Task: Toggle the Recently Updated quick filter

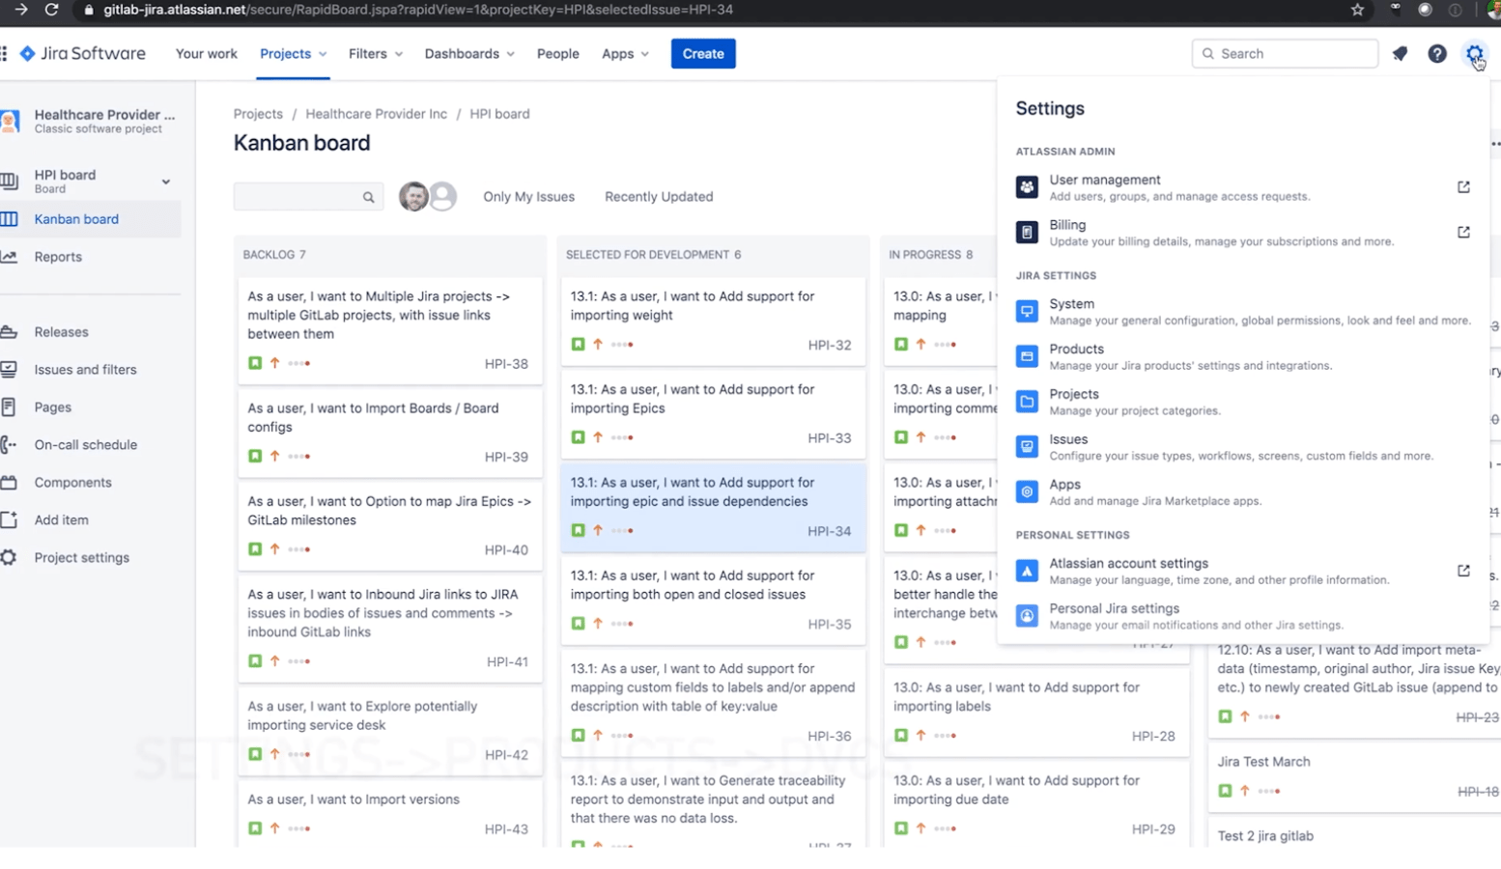Action: pyautogui.click(x=659, y=197)
